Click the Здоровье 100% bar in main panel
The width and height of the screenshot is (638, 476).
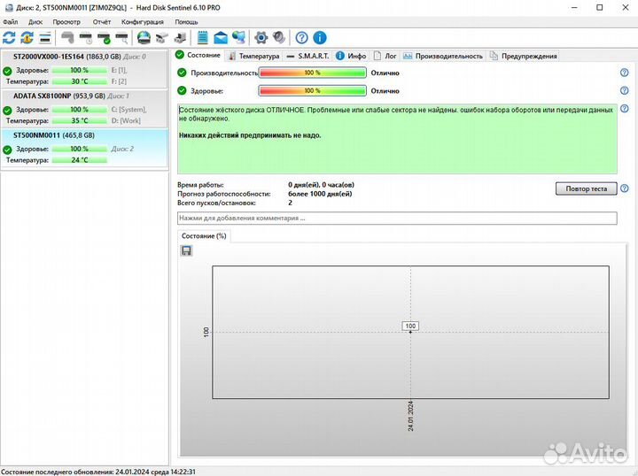pos(312,90)
